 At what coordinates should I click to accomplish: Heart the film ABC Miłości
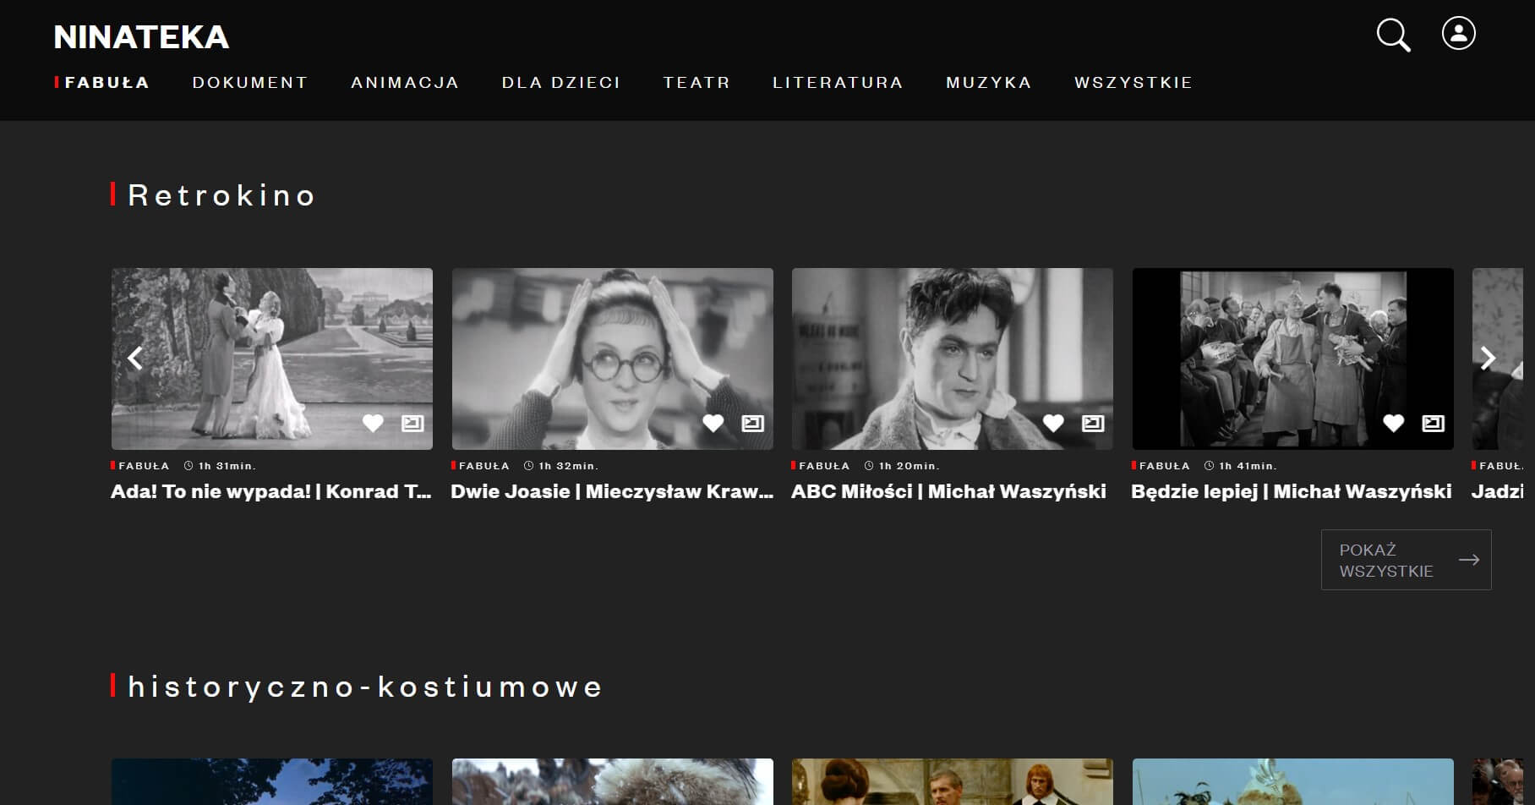[1053, 423]
